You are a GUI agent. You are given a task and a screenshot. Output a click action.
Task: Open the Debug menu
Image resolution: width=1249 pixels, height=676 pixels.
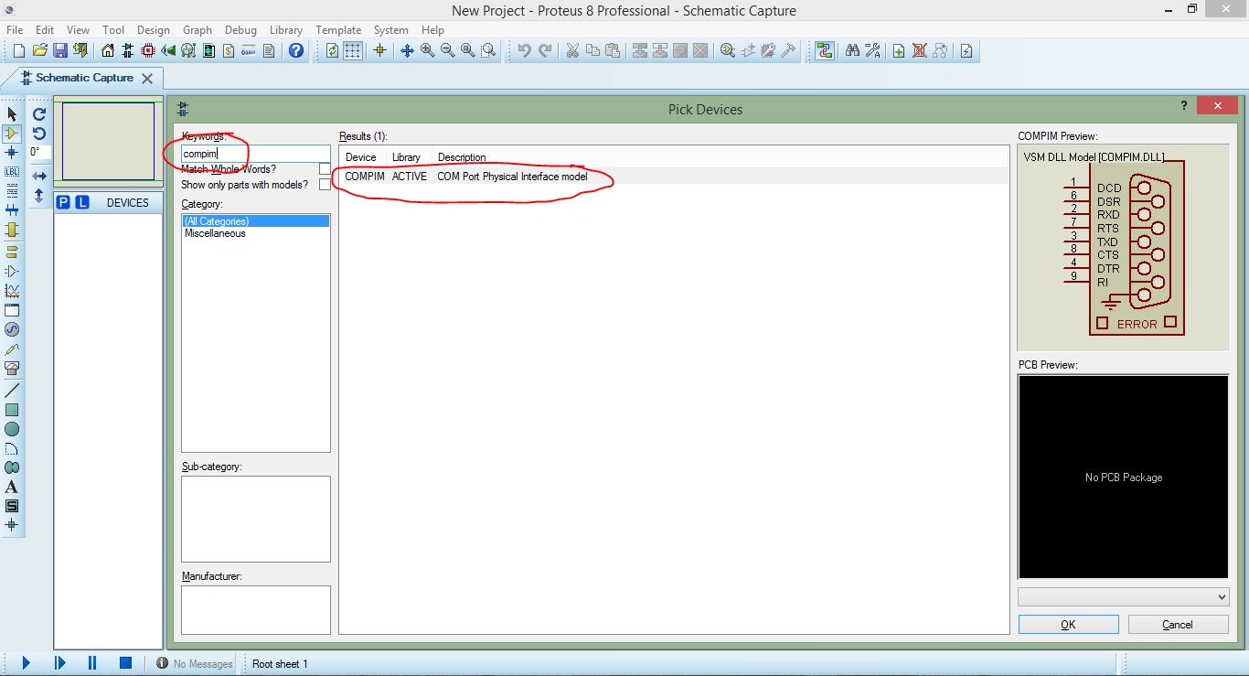coord(240,29)
